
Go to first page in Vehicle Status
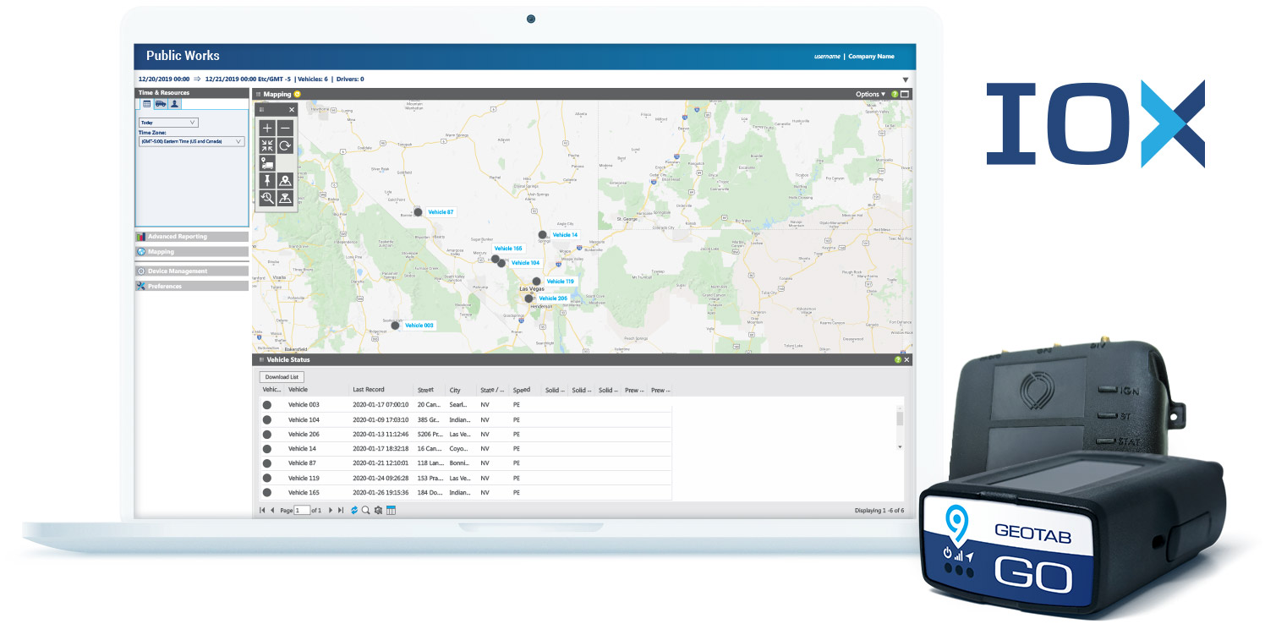point(262,511)
